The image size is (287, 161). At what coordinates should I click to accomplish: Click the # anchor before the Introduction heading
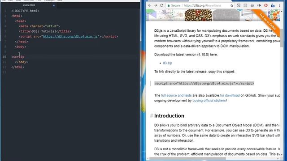click(x=152, y=116)
